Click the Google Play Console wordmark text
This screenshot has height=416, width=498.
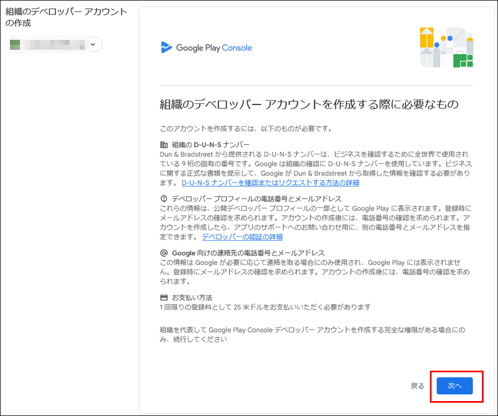click(x=214, y=48)
